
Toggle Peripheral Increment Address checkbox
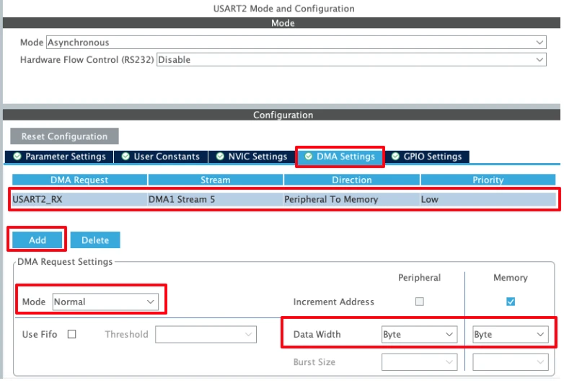(x=420, y=302)
